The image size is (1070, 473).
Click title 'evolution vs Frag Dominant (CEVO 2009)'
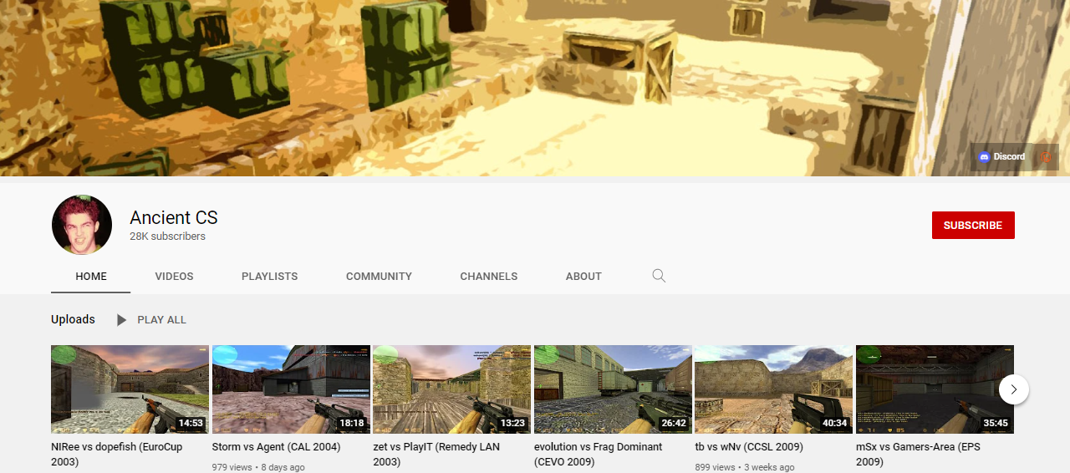(598, 454)
